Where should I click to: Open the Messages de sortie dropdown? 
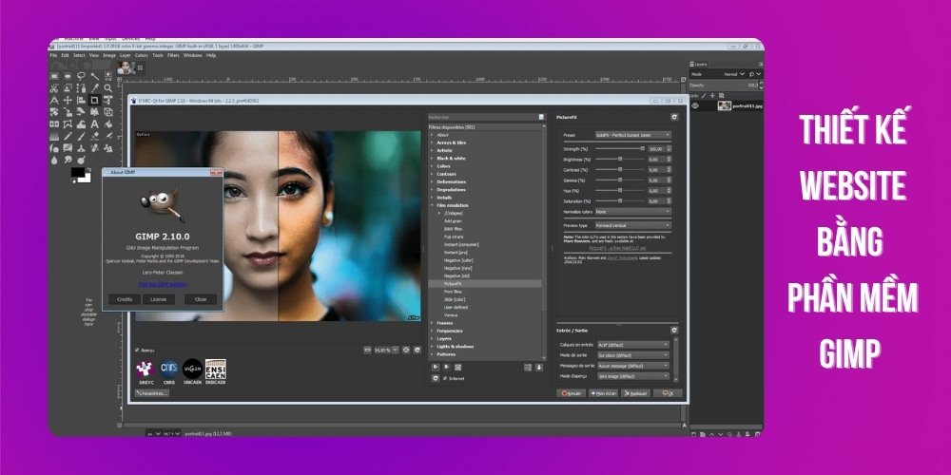tap(633, 366)
